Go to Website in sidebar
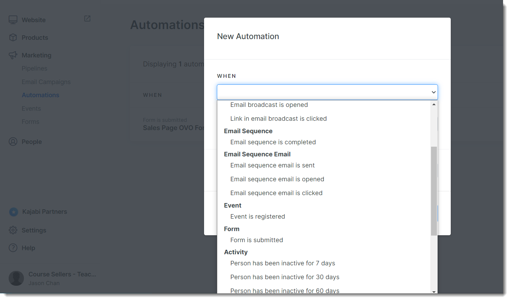 click(x=34, y=20)
